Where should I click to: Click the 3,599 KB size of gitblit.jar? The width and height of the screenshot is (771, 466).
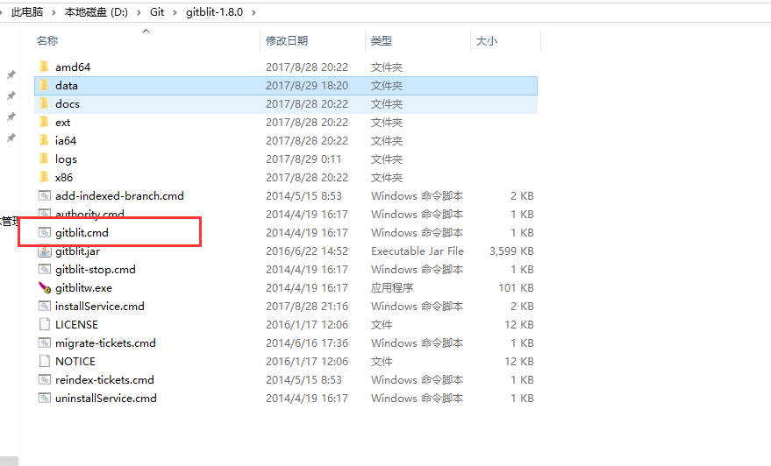[x=511, y=251]
